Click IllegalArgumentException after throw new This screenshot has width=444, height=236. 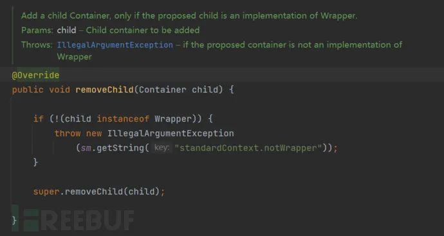pos(171,133)
